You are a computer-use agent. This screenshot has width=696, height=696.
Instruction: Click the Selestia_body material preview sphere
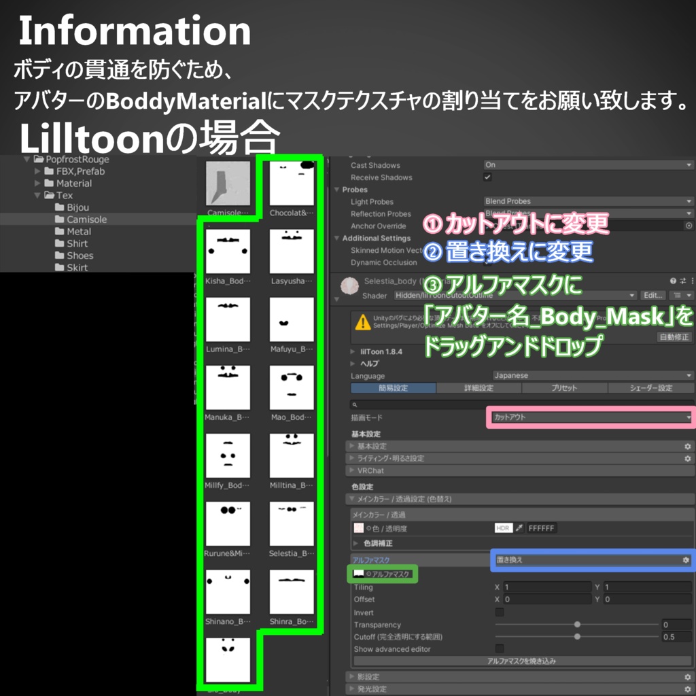(349, 285)
